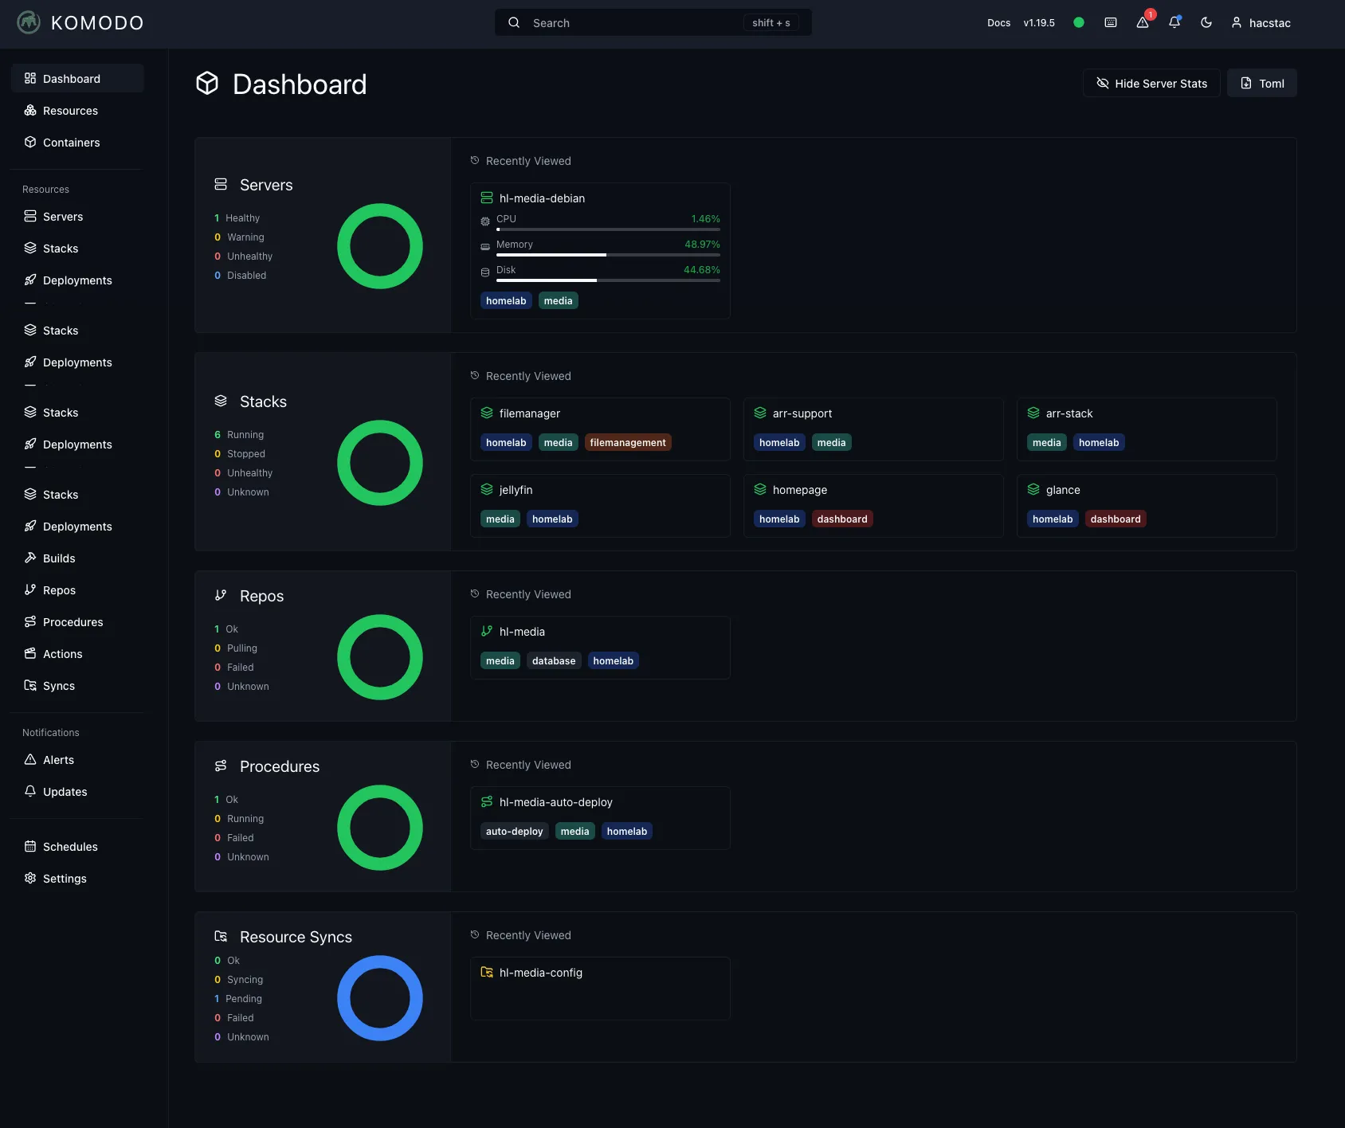Open the hacstac user menu

1261,23
